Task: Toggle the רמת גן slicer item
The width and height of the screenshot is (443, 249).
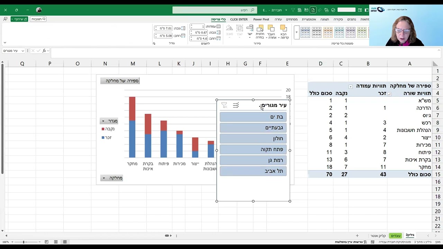Action: tap(253, 160)
